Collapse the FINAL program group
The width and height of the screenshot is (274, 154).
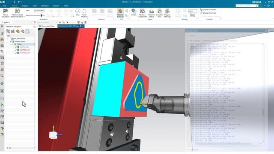[10, 44]
